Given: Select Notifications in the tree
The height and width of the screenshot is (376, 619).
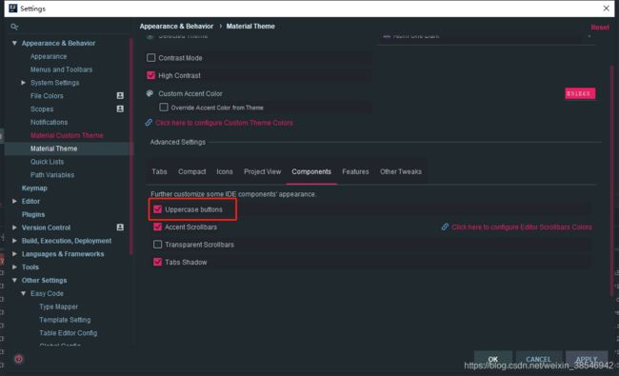Looking at the screenshot, I should (x=49, y=122).
